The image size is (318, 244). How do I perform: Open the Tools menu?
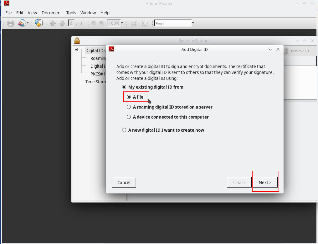pos(71,13)
